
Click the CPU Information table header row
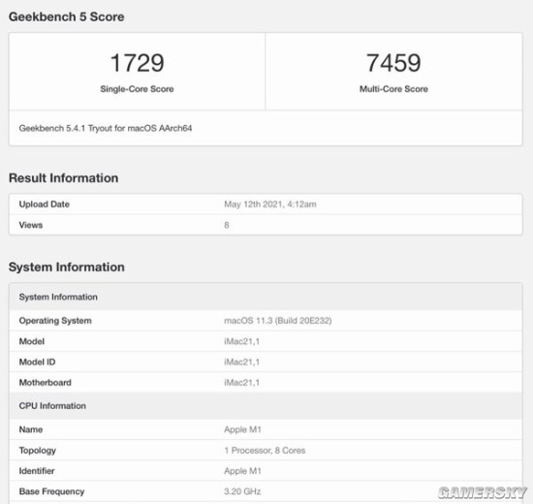(x=266, y=406)
